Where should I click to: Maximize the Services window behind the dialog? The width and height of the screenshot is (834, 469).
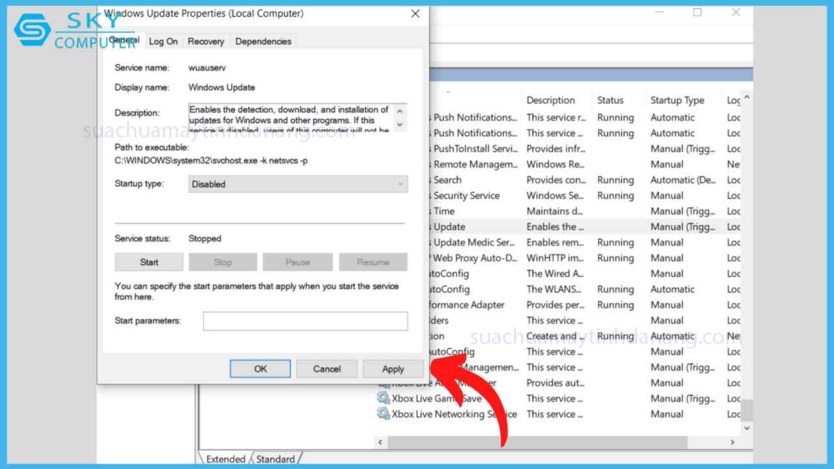[x=697, y=12]
